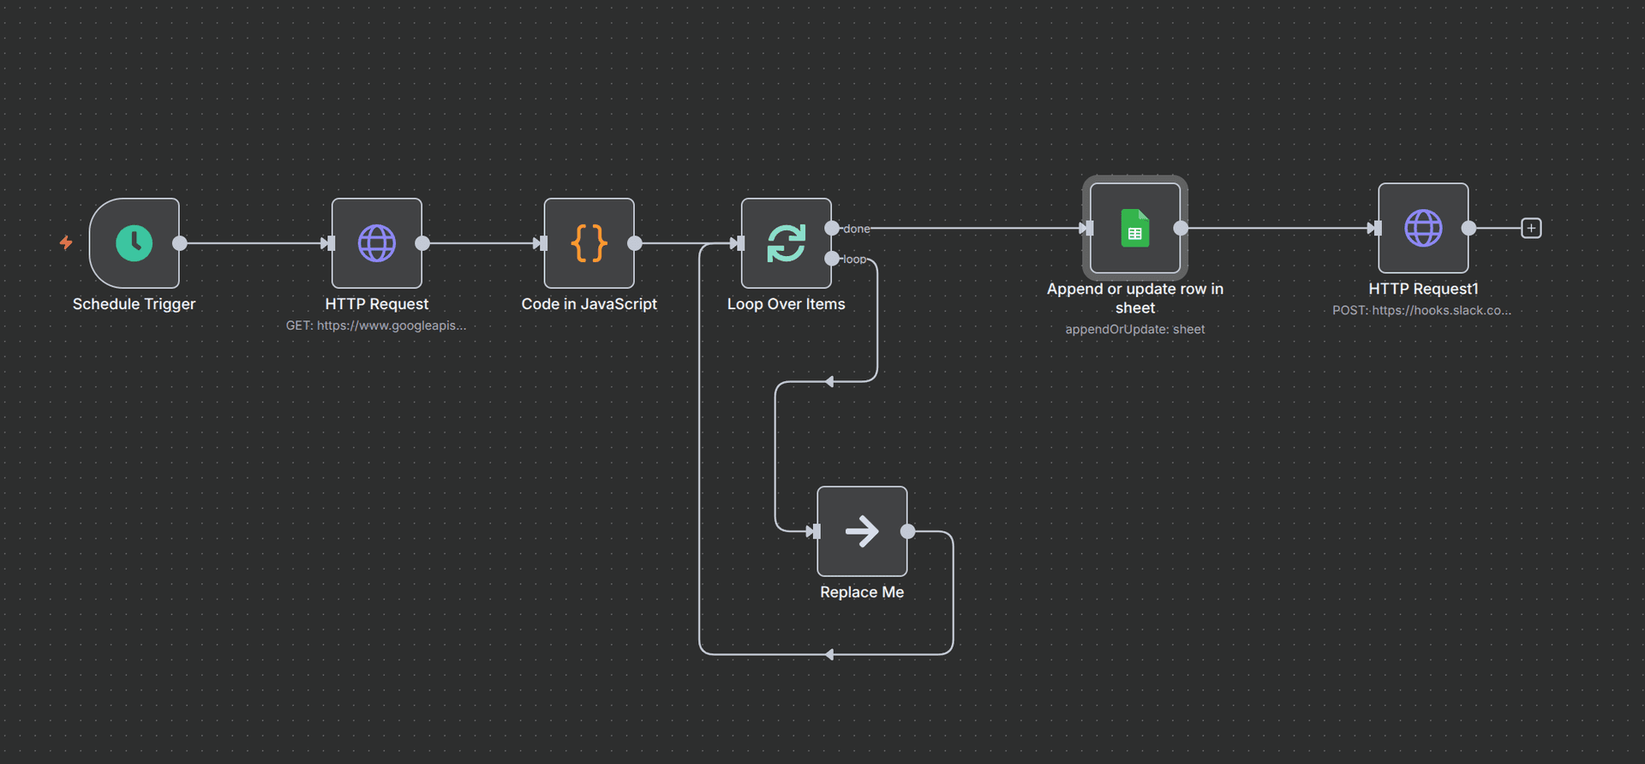Click the Code in JavaScript output connector

[x=635, y=243]
